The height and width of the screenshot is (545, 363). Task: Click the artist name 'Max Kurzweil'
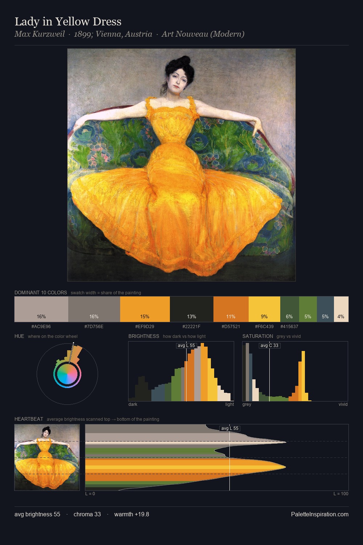pos(40,34)
